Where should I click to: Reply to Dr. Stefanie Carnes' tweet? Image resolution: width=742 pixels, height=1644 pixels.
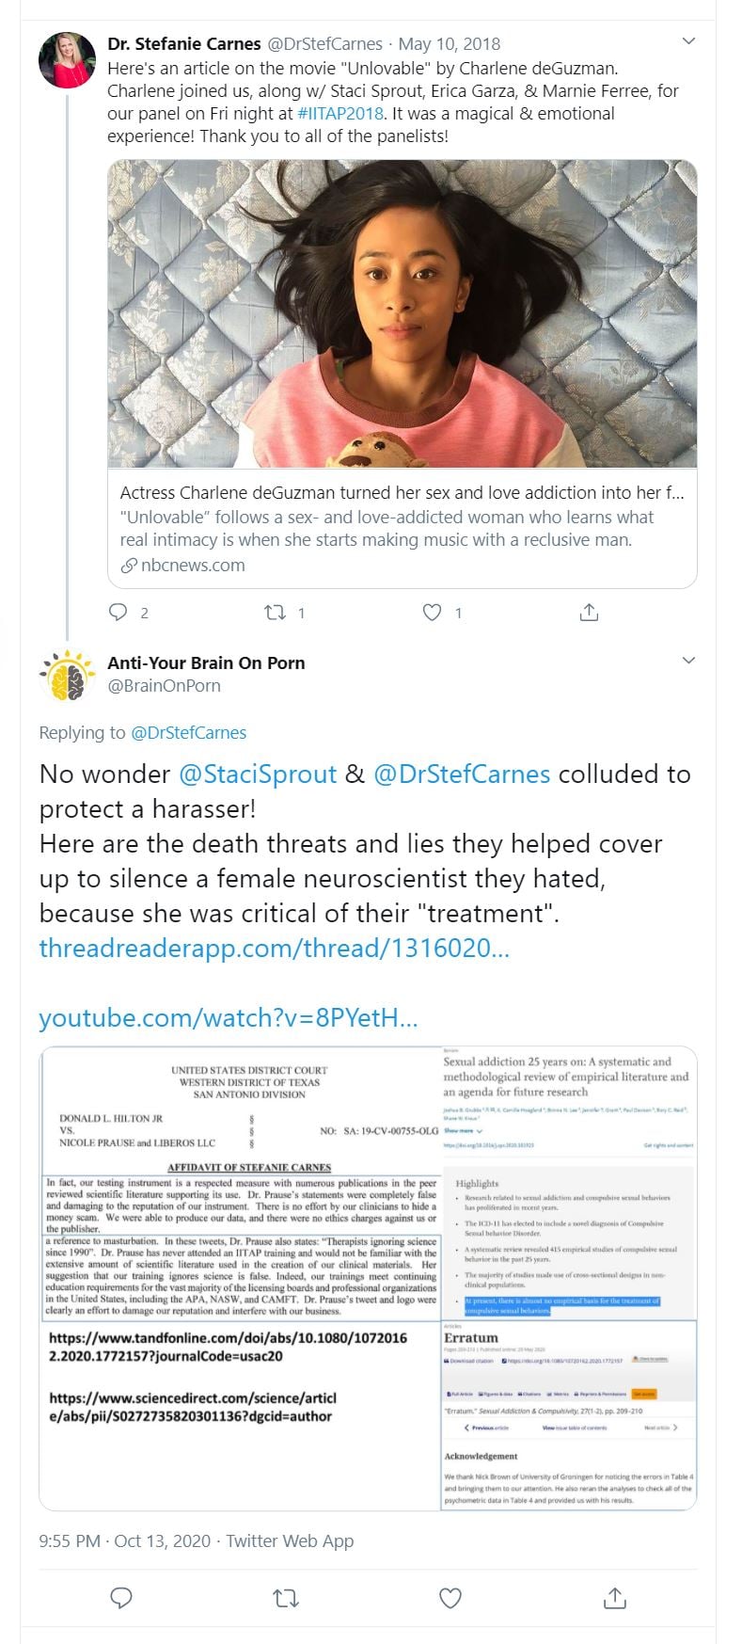pyautogui.click(x=118, y=613)
